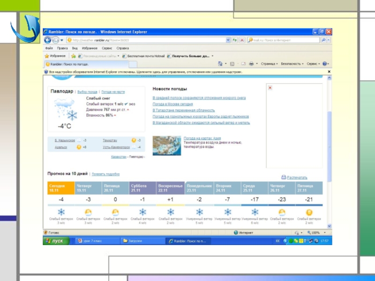Open Рекомендуемые сайты favorites link
Screen dimensions: 375x281
coord(99,56)
